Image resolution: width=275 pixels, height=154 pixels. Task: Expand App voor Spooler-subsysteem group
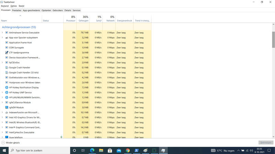point(2,38)
